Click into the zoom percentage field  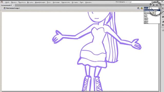pos(151,8)
